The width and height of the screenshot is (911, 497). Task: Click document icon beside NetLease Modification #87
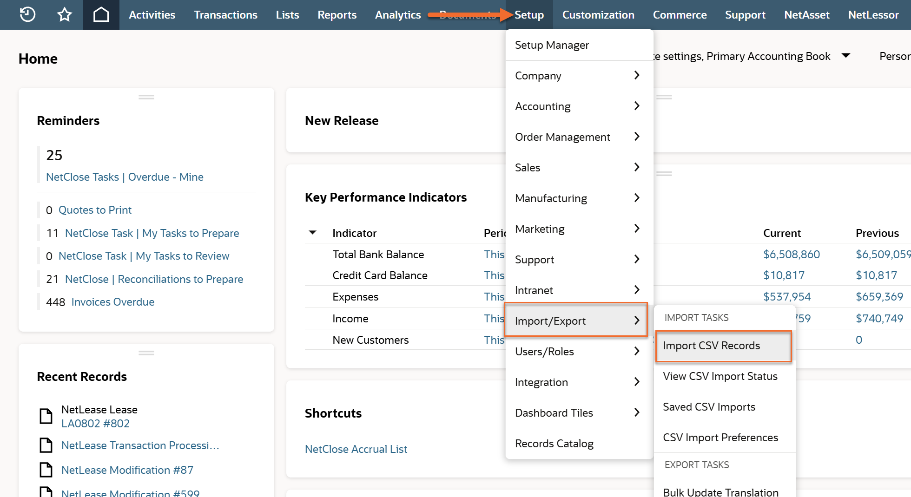46,470
